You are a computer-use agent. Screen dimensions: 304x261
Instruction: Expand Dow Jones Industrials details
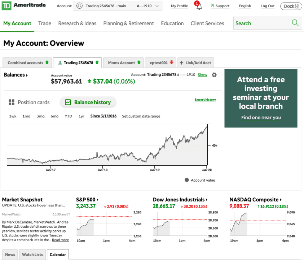pos(207,200)
